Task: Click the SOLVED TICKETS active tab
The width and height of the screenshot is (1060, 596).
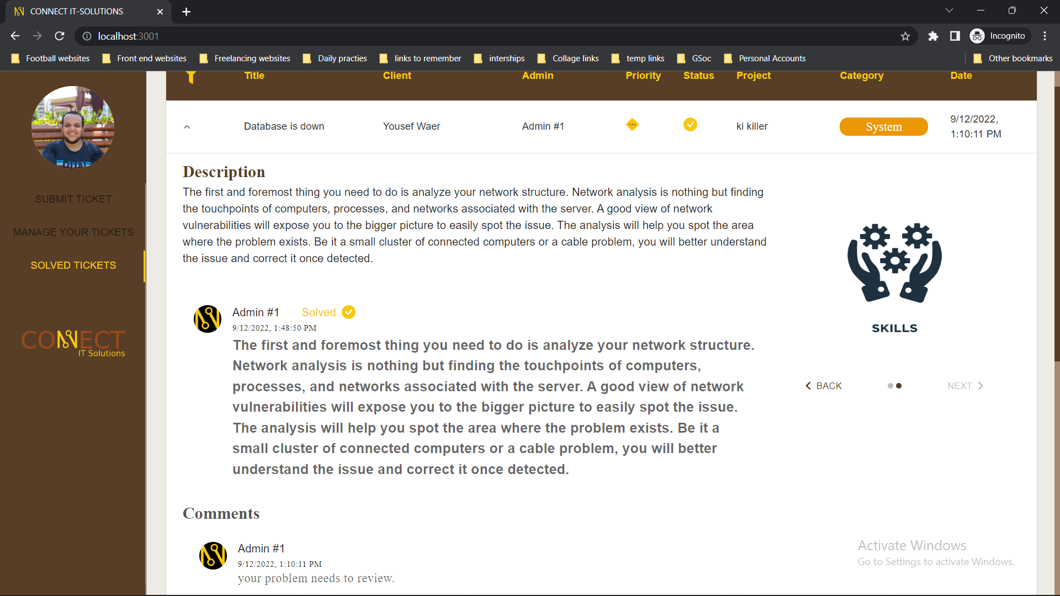Action: coord(73,265)
